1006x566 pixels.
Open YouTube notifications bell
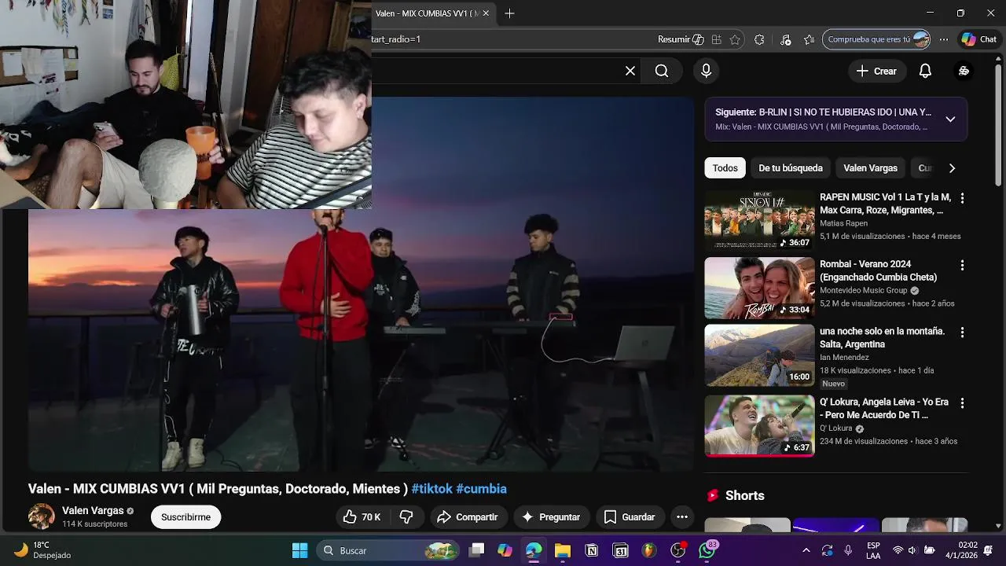(925, 71)
